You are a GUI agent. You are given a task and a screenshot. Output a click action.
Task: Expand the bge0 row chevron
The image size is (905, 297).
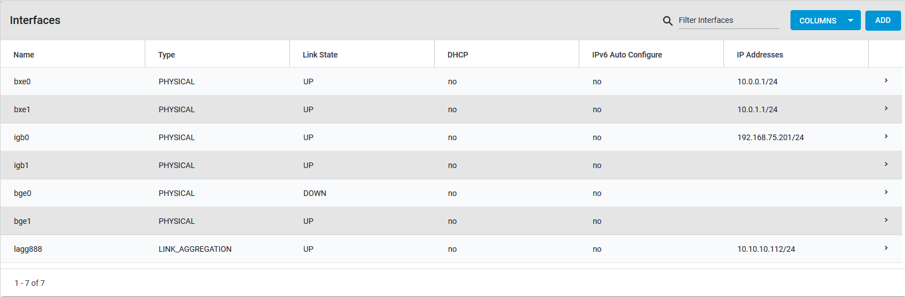(886, 193)
